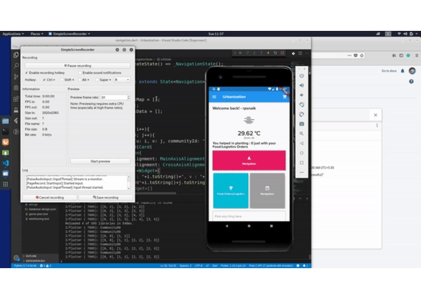The height and width of the screenshot is (299, 421).
Task: Open the VS Code Explorer view
Action: [16, 55]
